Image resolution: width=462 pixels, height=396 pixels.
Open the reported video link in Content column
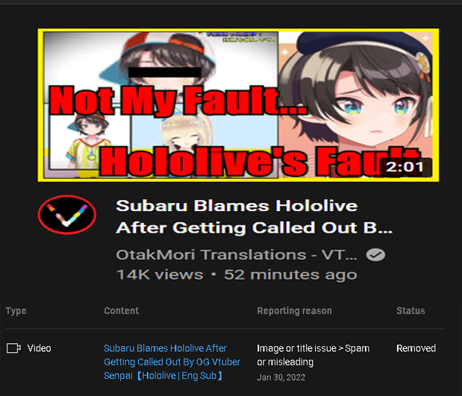172,362
